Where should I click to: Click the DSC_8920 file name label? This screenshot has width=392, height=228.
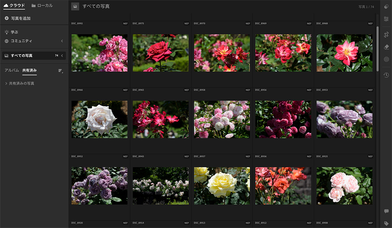[77, 223]
